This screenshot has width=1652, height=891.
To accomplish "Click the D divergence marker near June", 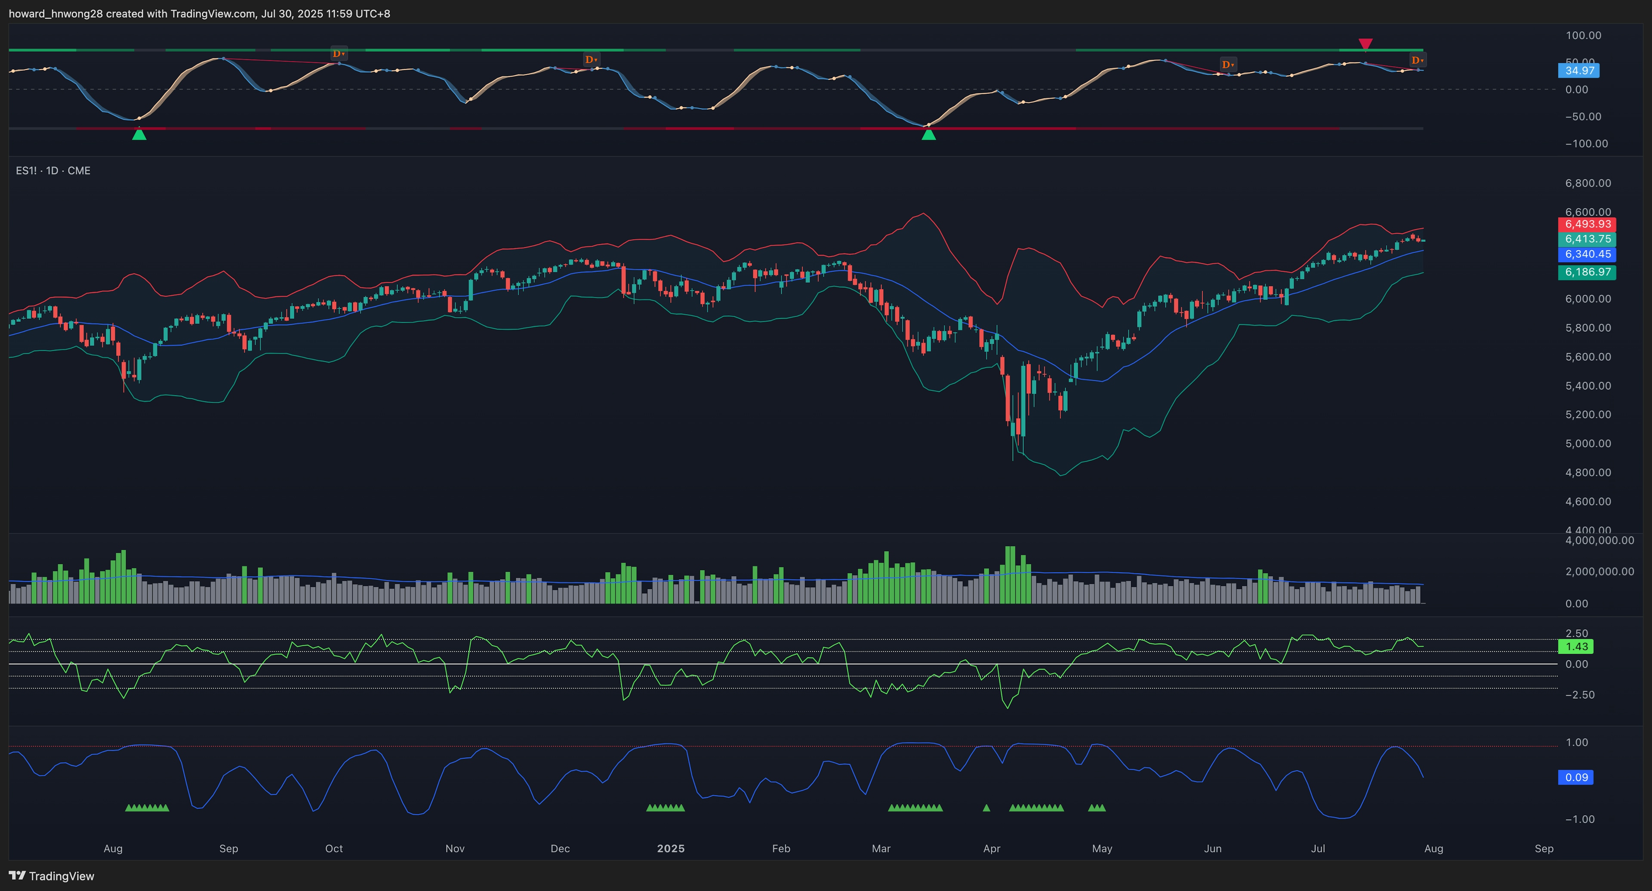I will pos(1227,65).
